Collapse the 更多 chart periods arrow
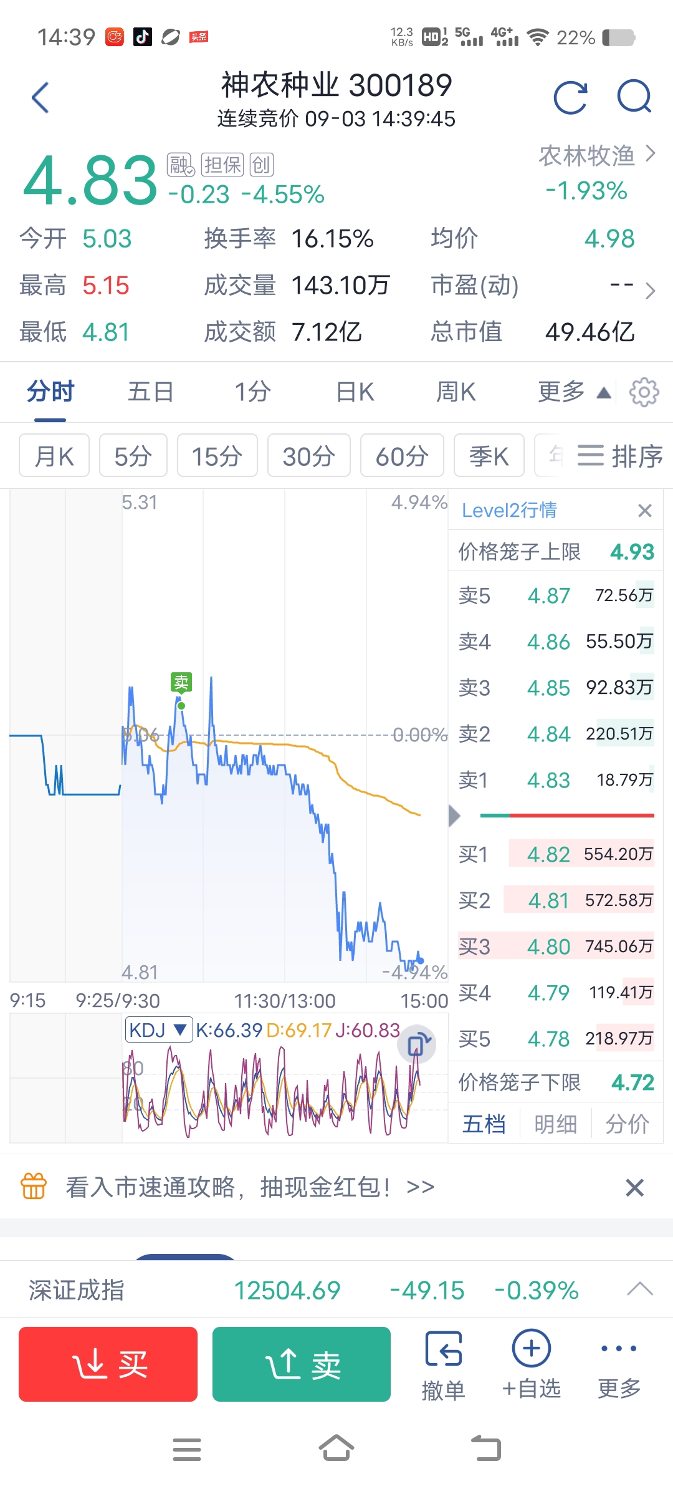The image size is (673, 1489). [x=603, y=393]
